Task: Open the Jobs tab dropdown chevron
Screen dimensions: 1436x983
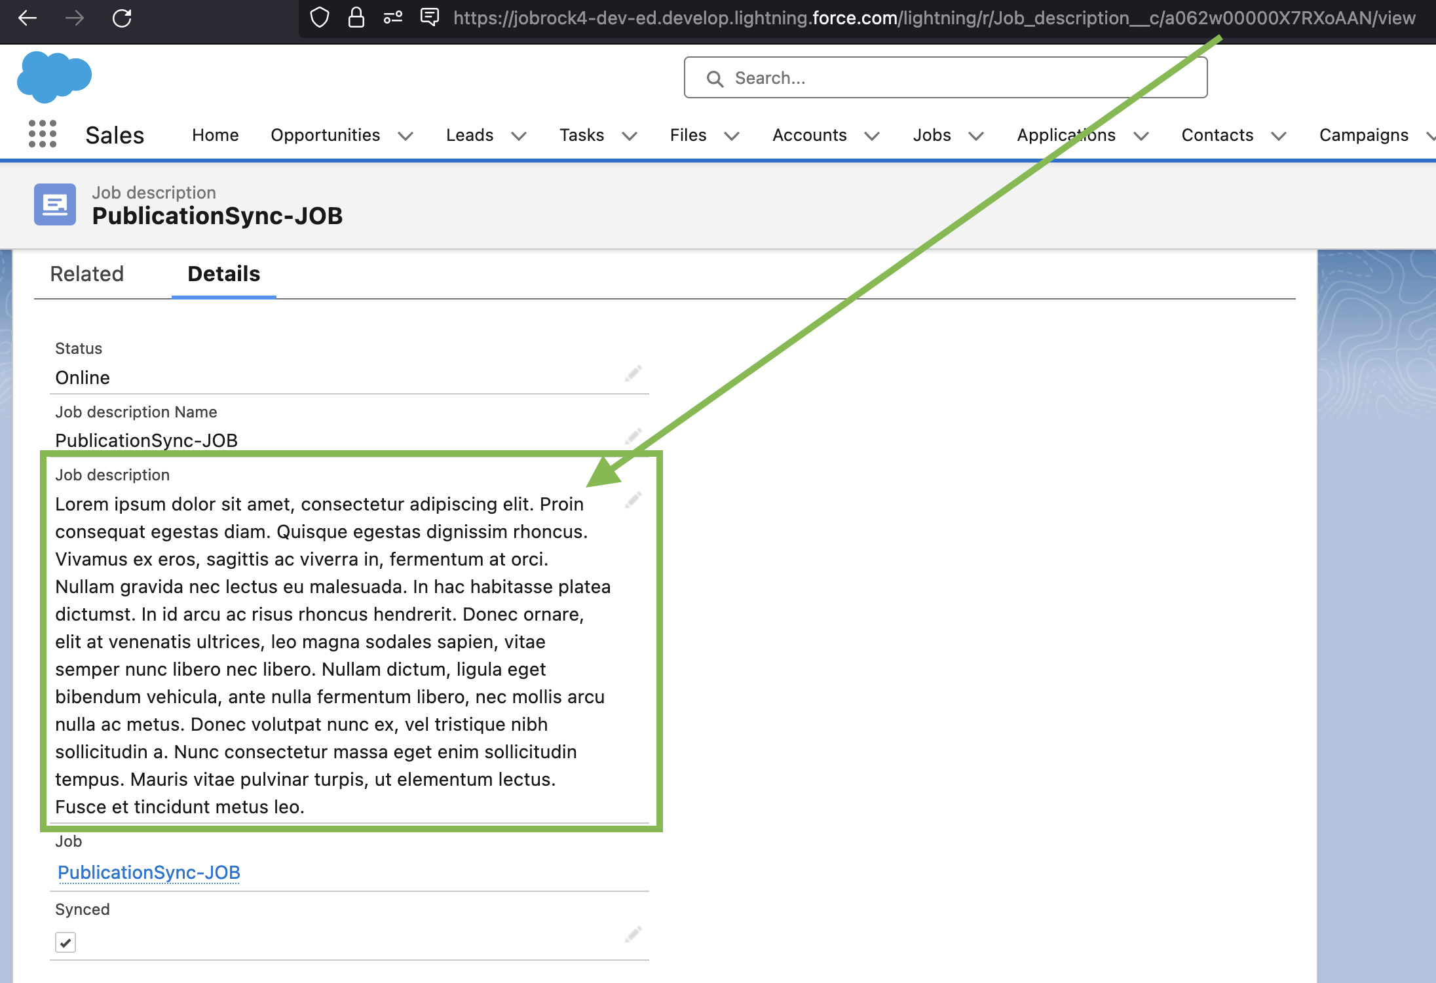Action: pyautogui.click(x=976, y=136)
